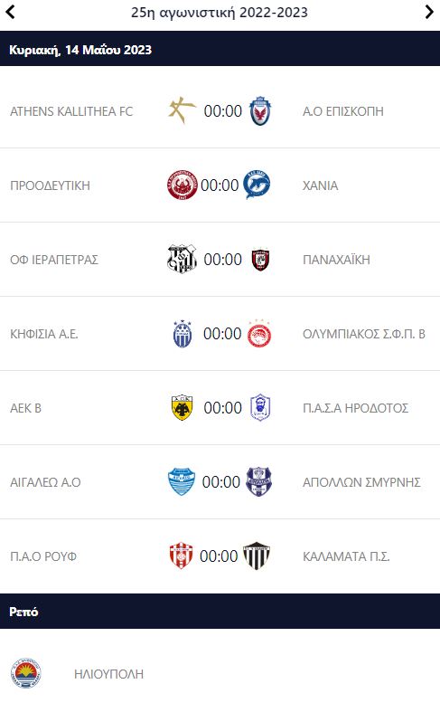Click the 00:00 time of ΑΕΚ Β match

223,408
